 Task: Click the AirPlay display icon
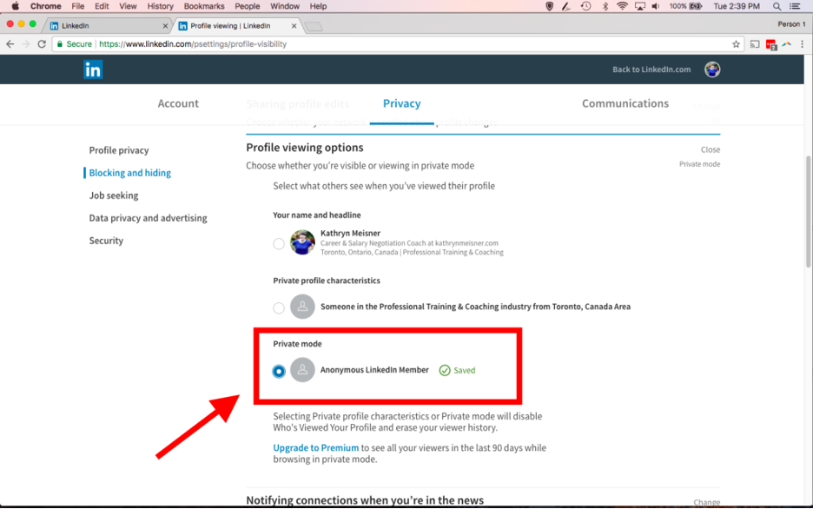pos(640,6)
